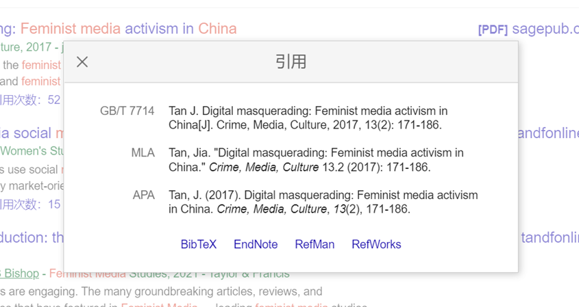Viewport: 579px width, 307px height.
Task: Click the MLA formatted citation text
Action: [x=316, y=160]
